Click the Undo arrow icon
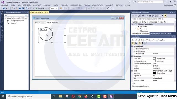The width and height of the screenshot is (177, 99). [27, 9]
